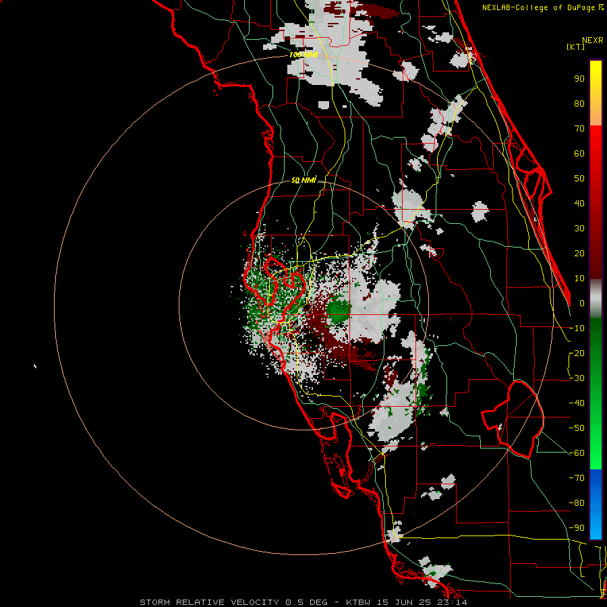Click the -60 knot scale label
The height and width of the screenshot is (607, 607).
pyautogui.click(x=577, y=453)
